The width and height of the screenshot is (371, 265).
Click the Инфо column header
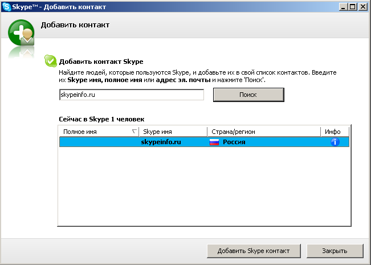335,132
